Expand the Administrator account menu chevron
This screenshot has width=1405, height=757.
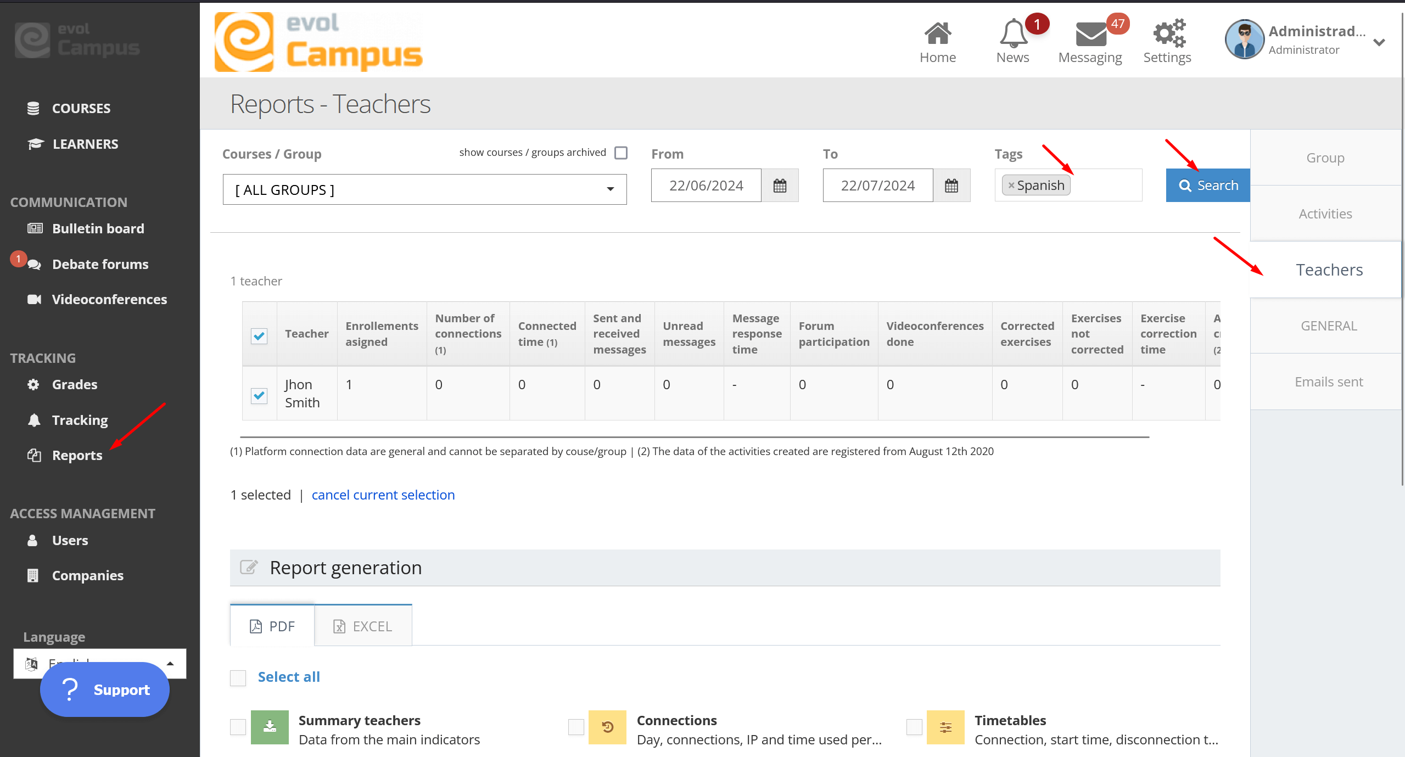tap(1379, 42)
